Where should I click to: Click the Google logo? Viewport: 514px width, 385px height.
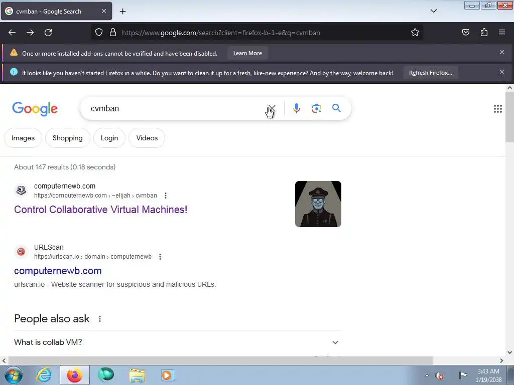click(35, 109)
